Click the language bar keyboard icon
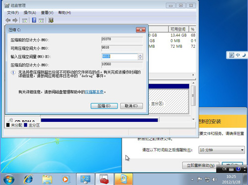The height and width of the screenshot is (185, 248). point(231,169)
